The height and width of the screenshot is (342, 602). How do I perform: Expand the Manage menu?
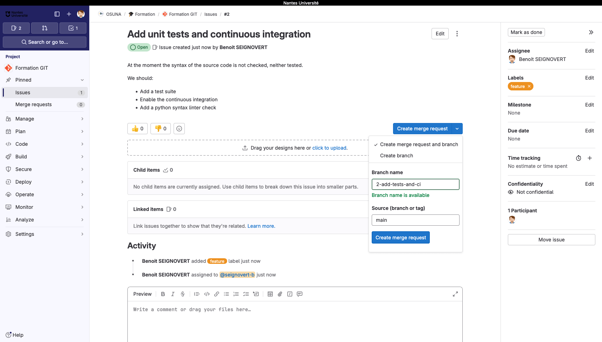pos(44,119)
